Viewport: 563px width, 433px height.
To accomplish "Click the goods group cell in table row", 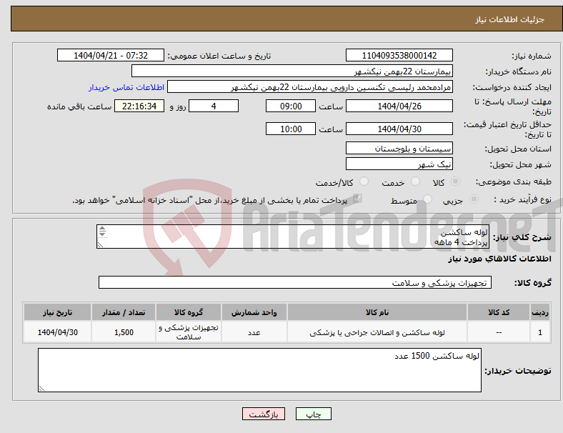I will [x=189, y=332].
